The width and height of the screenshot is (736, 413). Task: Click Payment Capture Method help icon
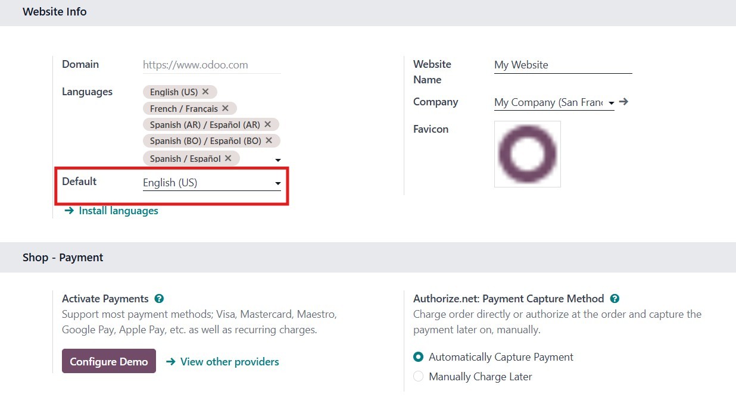pos(615,299)
